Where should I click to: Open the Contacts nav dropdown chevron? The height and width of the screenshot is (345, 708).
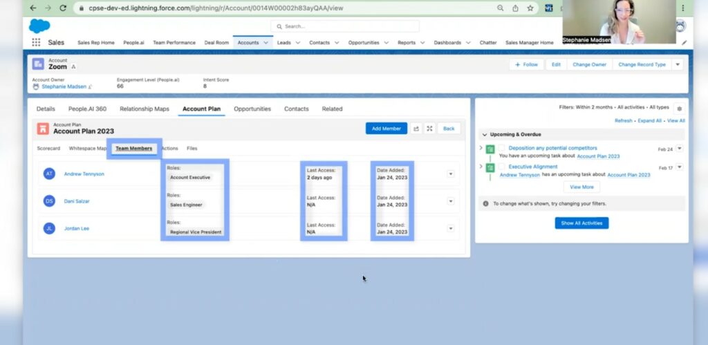[x=337, y=42]
